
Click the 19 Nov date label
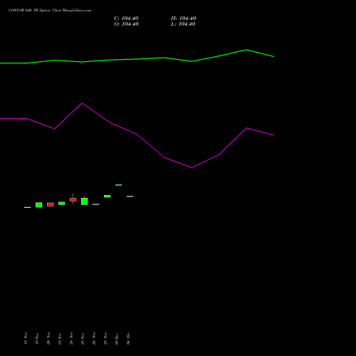click(x=37, y=338)
